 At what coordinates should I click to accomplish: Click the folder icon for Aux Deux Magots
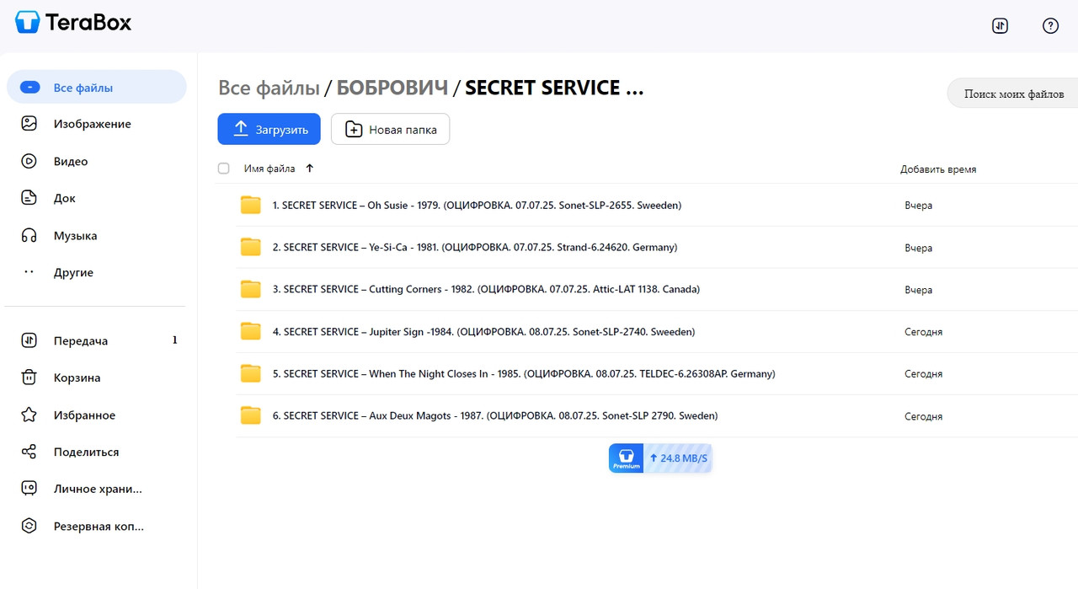(x=250, y=415)
